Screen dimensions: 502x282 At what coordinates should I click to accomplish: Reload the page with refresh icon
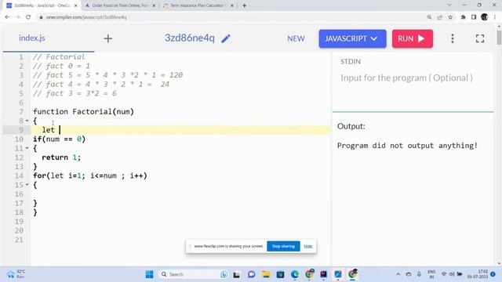coord(28,17)
